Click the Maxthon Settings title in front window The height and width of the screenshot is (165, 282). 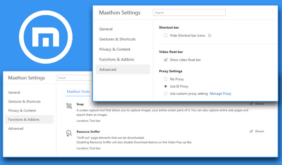click(120, 13)
